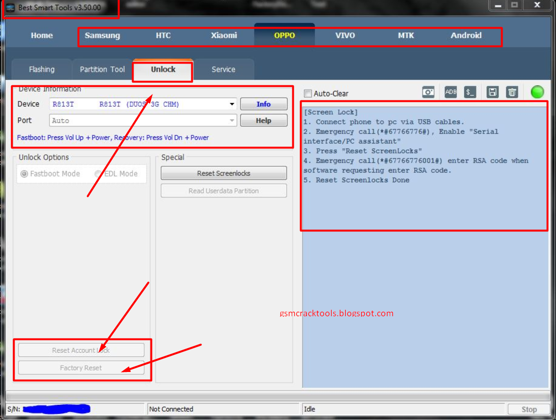This screenshot has width=556, height=420.
Task: Click the [Screen Lock] log heading
Action: (331, 112)
